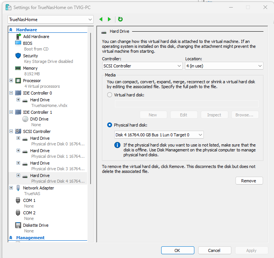Click the virtual hard disk path field

(x=186, y=104)
